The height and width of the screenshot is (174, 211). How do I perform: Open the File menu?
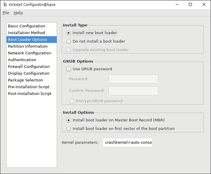coord(6,13)
